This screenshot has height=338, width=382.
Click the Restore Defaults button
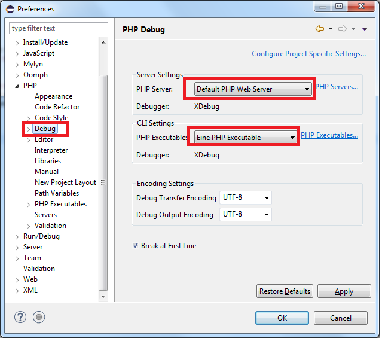(285, 291)
